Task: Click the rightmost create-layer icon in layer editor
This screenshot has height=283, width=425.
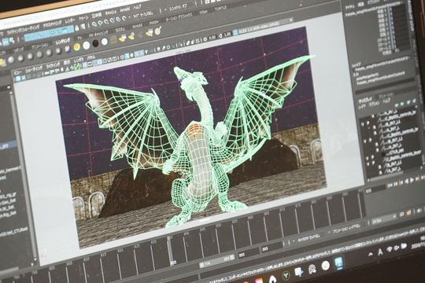Action: coord(414,101)
